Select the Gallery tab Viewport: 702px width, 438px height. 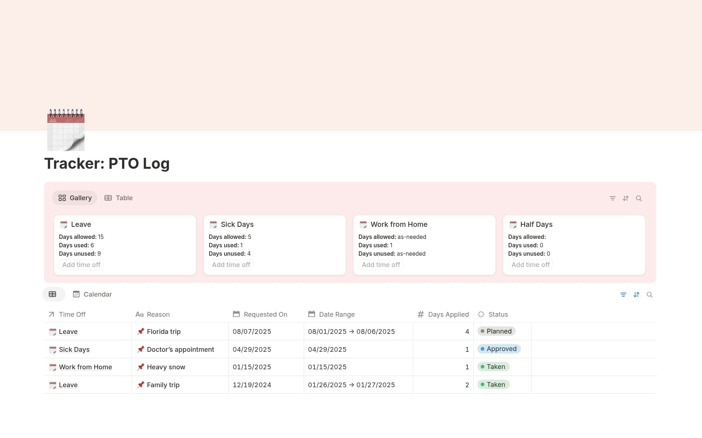tap(74, 198)
